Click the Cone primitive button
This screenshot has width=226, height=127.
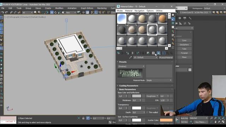184,41
